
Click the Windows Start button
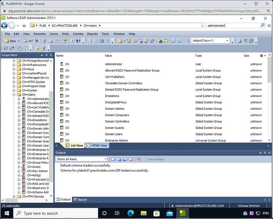(x=7, y=213)
